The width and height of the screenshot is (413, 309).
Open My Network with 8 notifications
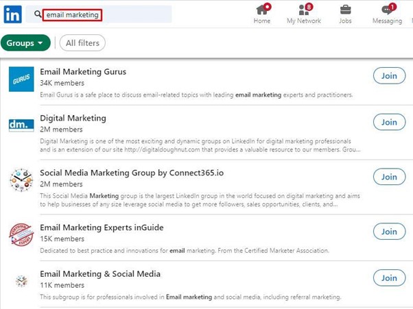(x=304, y=14)
